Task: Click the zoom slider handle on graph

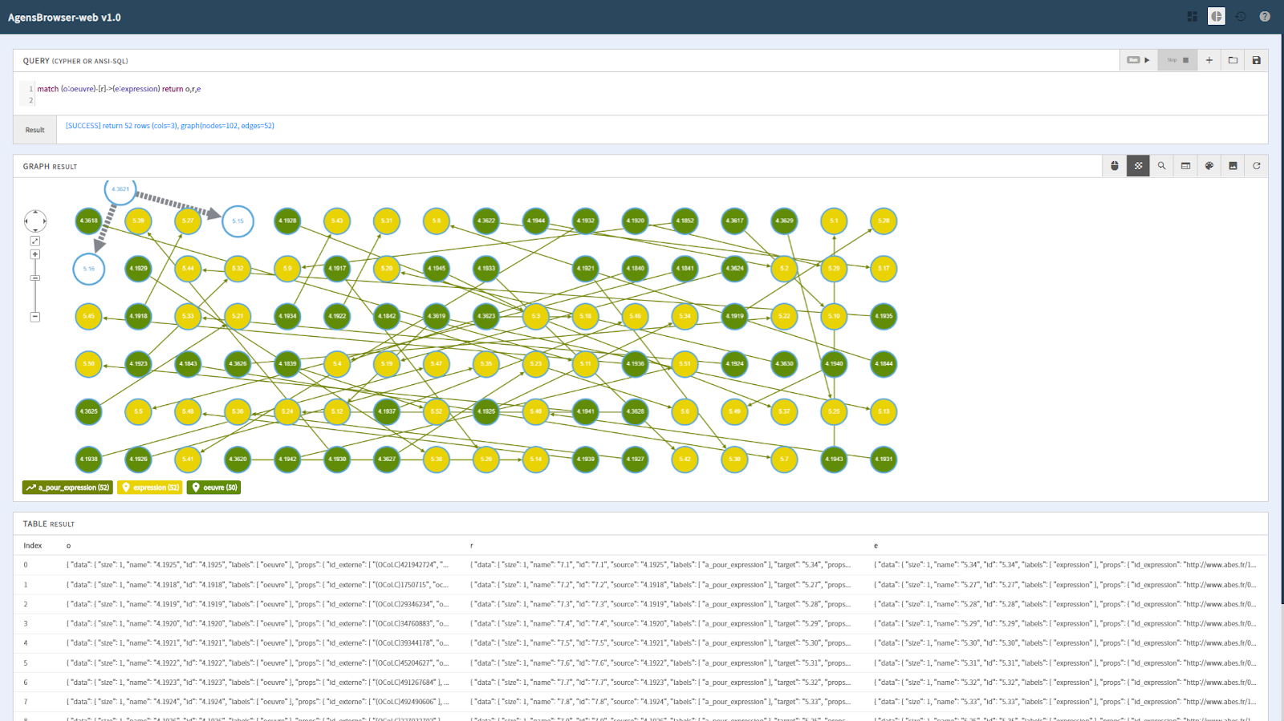Action: tap(35, 278)
